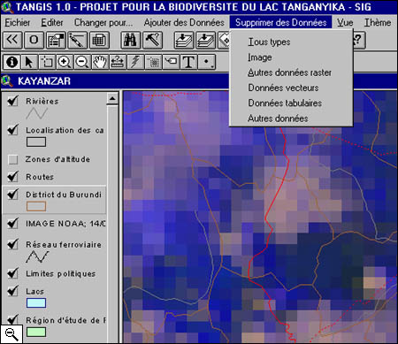Open the Thème menu
Image resolution: width=398 pixels, height=344 pixels.
tap(378, 22)
